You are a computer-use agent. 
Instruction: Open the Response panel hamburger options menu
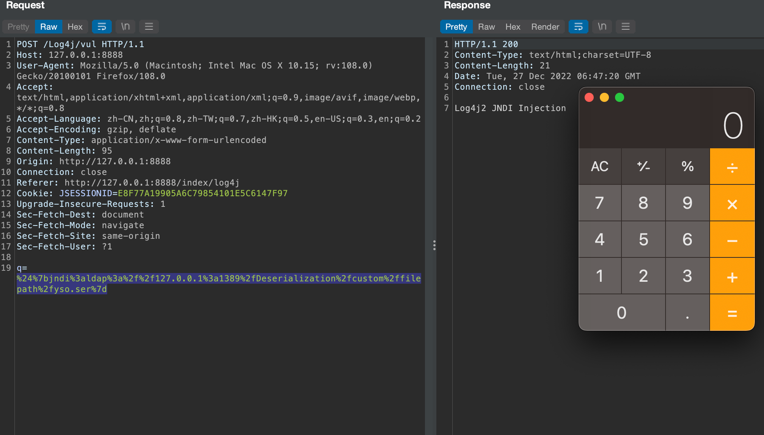626,27
